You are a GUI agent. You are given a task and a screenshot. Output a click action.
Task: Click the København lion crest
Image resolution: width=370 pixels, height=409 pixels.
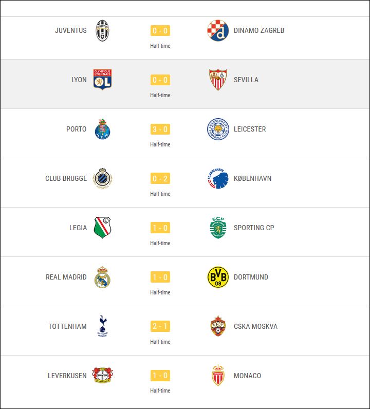click(218, 178)
